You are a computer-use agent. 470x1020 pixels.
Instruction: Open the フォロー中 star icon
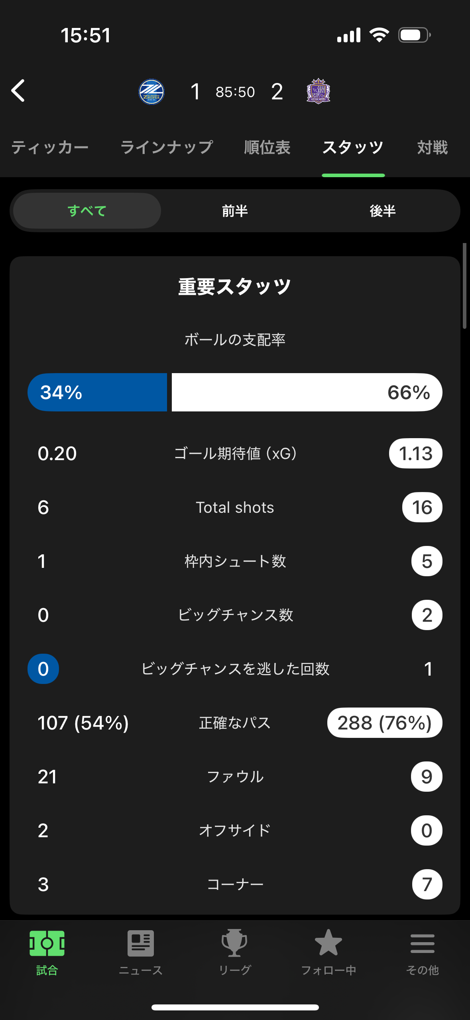[328, 943]
